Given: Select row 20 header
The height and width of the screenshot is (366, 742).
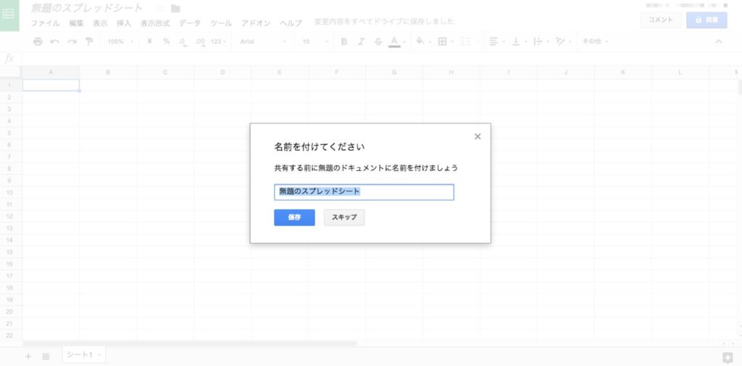Looking at the screenshot, I should click(10, 312).
